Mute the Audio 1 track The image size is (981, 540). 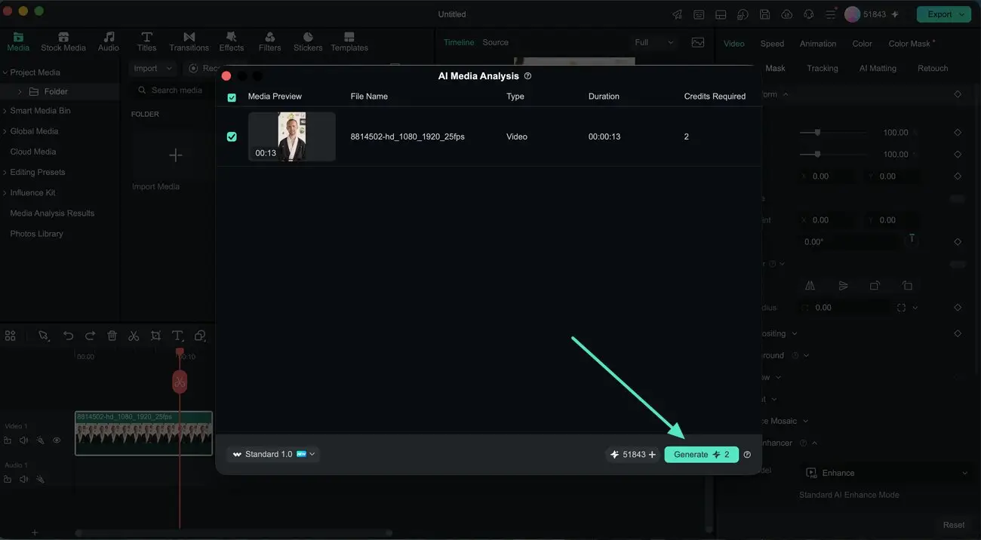tap(24, 480)
